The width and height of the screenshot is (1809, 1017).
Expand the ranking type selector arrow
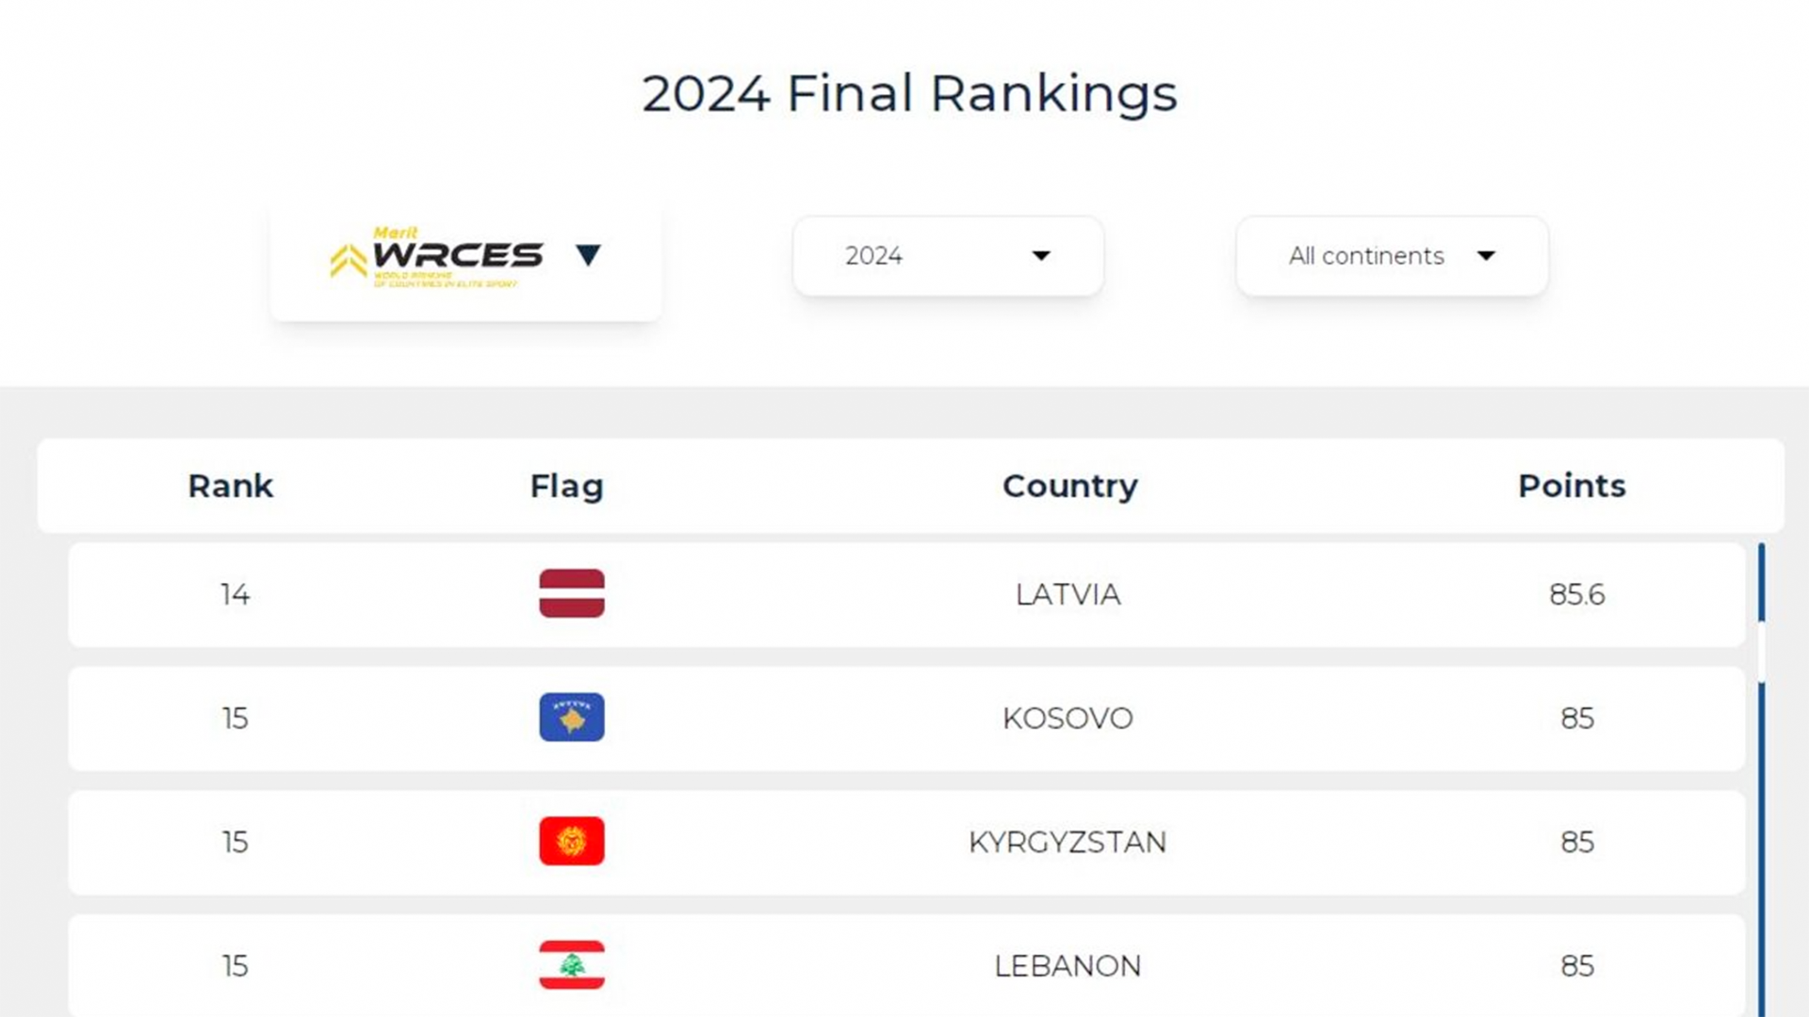(588, 255)
